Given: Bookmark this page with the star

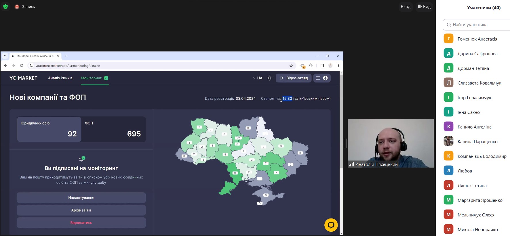Looking at the screenshot, I should coord(291,66).
